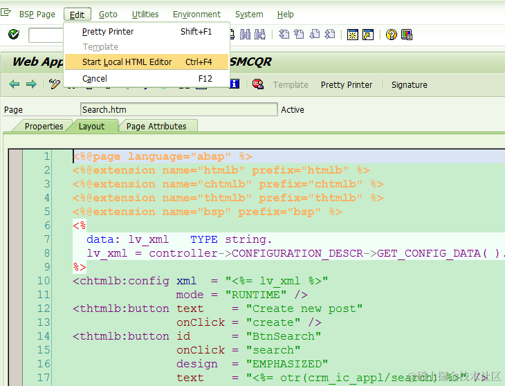Click the Customize Local Layout icon

(407, 35)
